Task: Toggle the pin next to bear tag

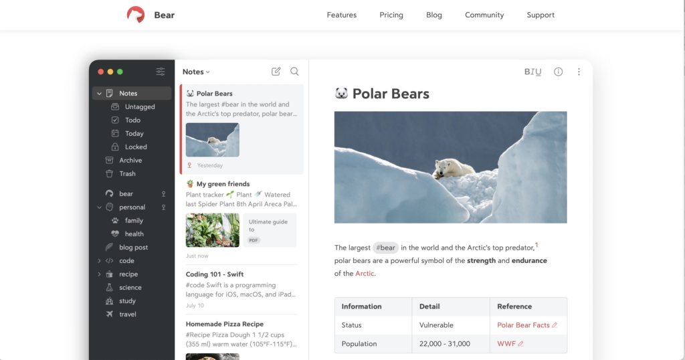Action: click(163, 193)
